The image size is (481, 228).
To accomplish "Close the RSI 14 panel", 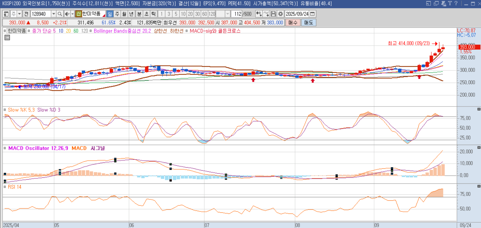I will pyautogui.click(x=479, y=186).
